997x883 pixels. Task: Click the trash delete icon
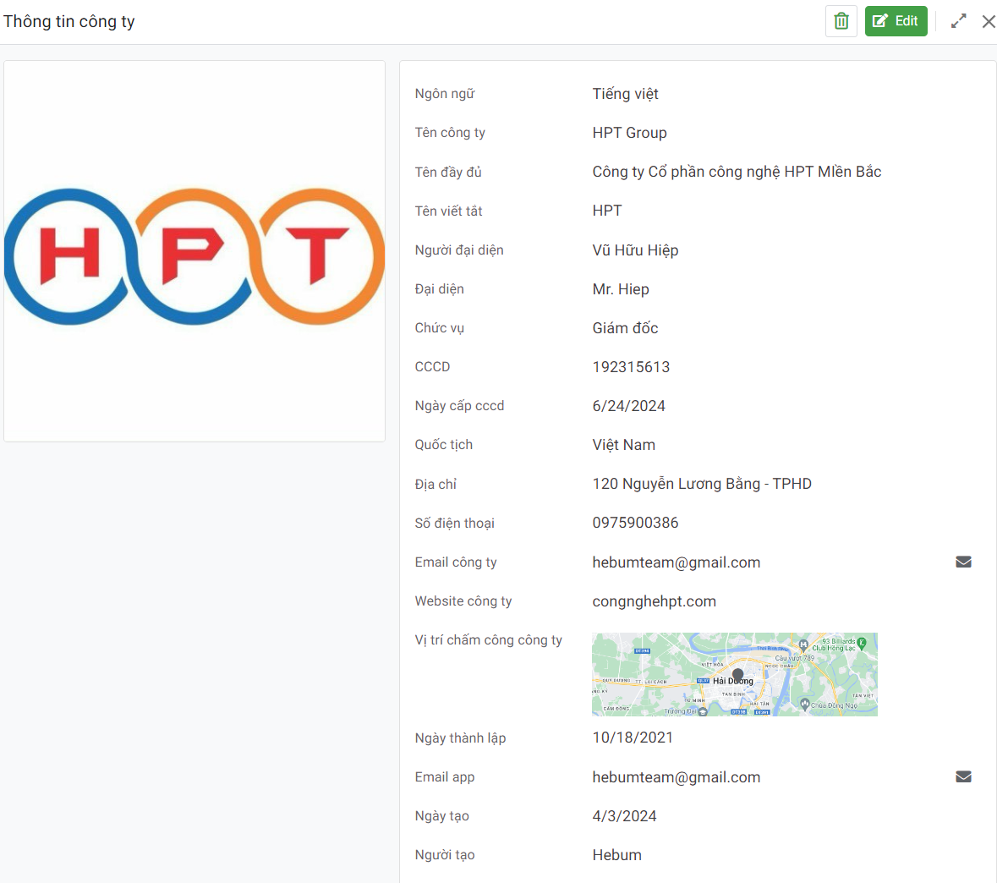coord(841,21)
